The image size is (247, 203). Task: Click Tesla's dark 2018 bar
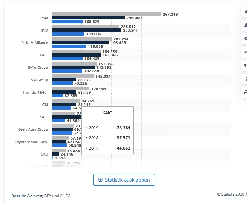pos(88,18)
